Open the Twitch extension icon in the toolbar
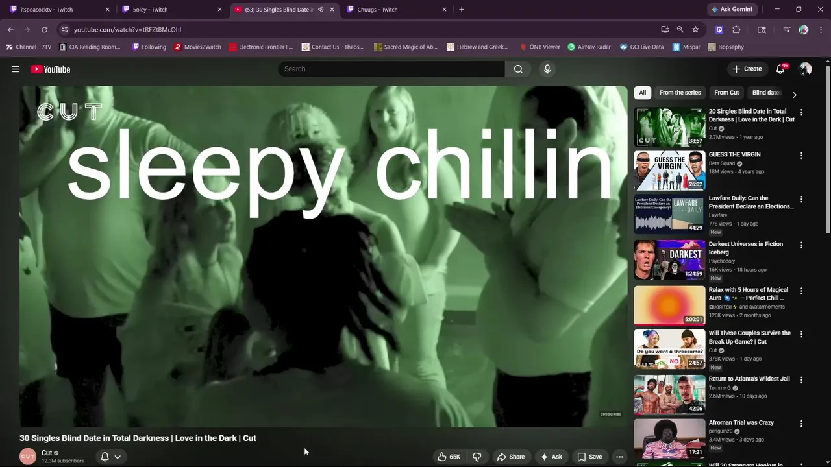 (x=719, y=29)
